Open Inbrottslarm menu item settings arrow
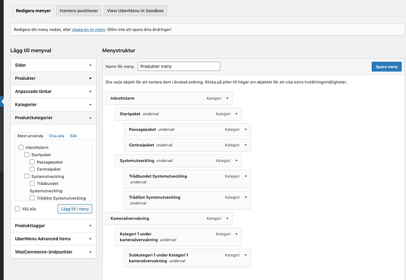Screen dimensions: 406x280 [227, 98]
